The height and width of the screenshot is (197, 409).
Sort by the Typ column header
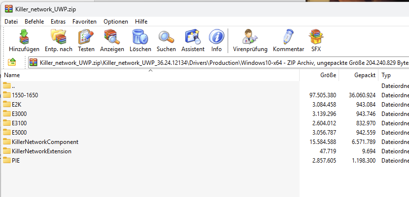coord(394,75)
